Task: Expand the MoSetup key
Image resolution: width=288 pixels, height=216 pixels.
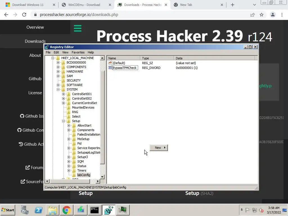Action: coord(69,139)
